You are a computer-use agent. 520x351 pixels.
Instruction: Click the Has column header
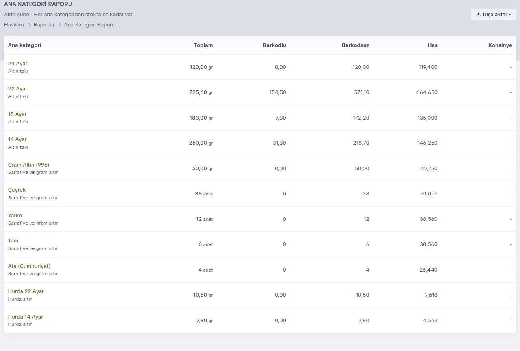pos(433,45)
